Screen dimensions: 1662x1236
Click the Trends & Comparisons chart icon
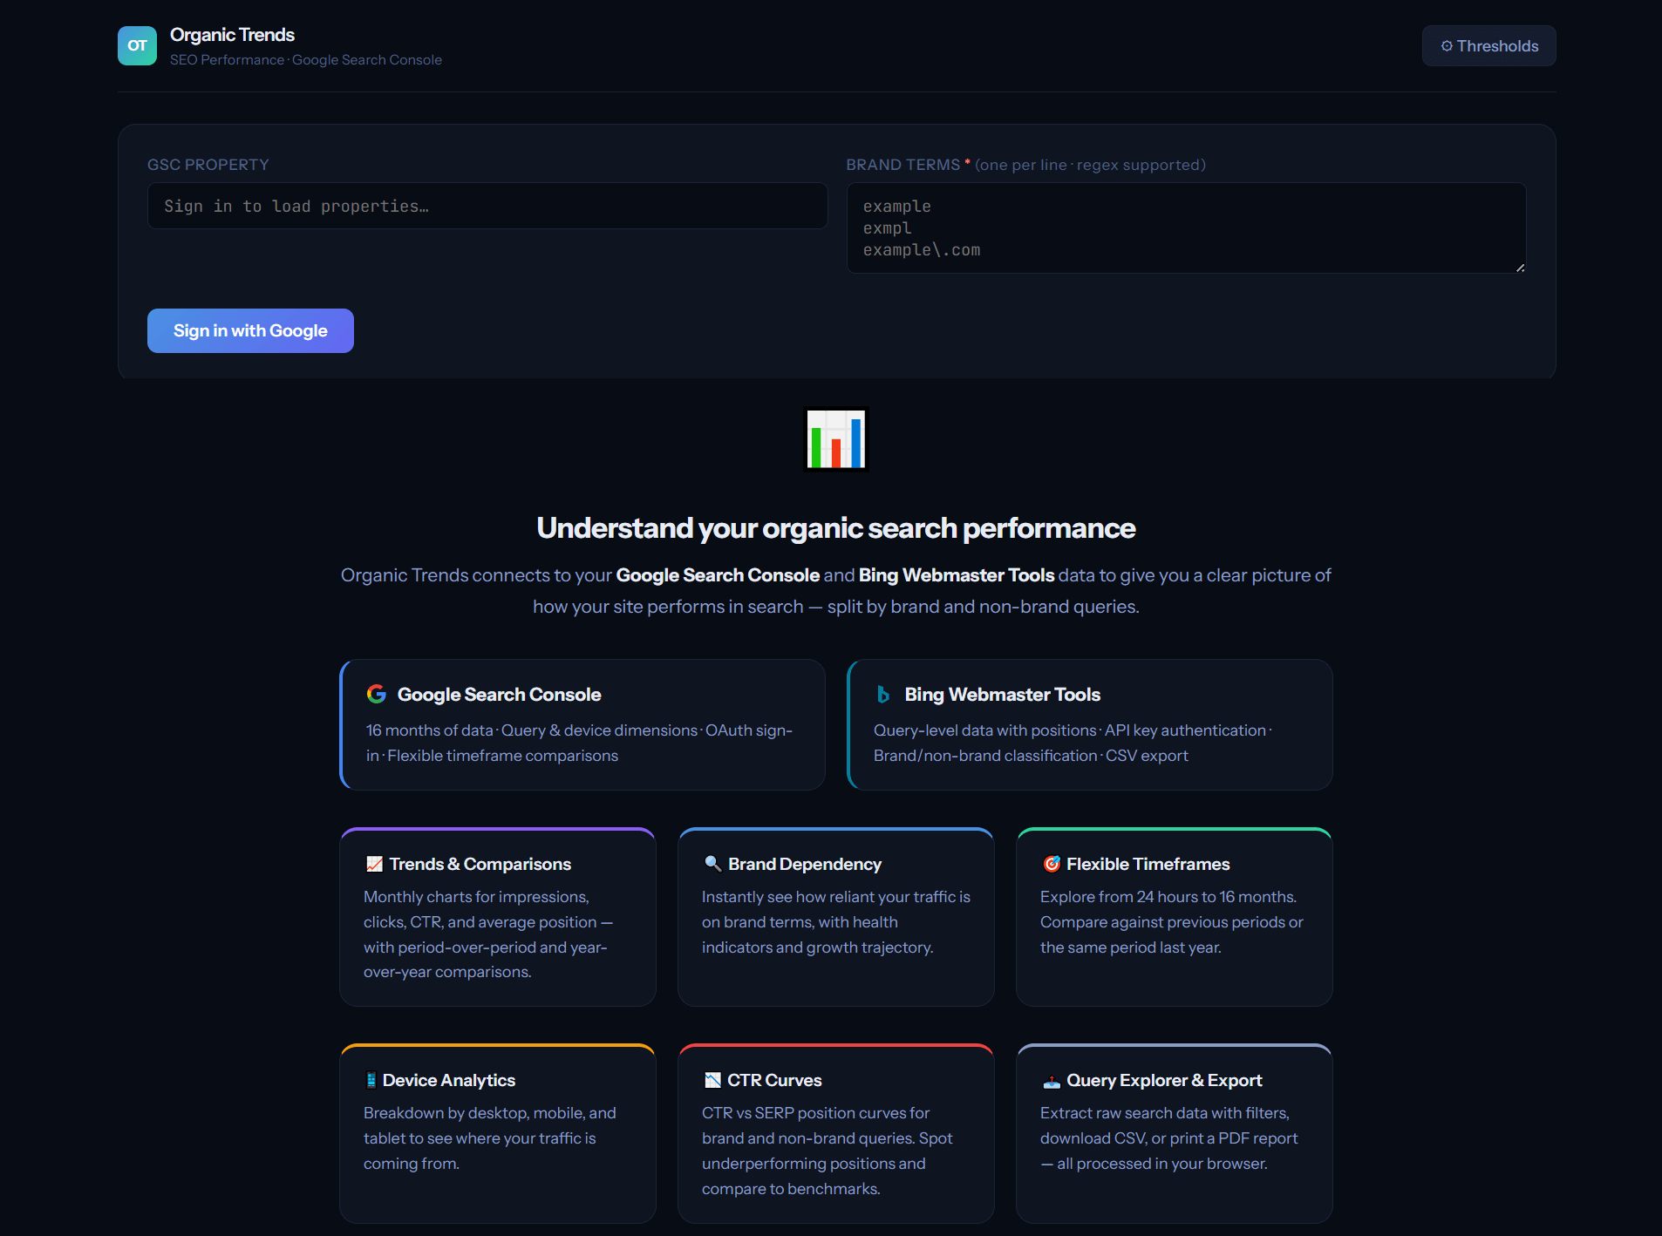[374, 864]
